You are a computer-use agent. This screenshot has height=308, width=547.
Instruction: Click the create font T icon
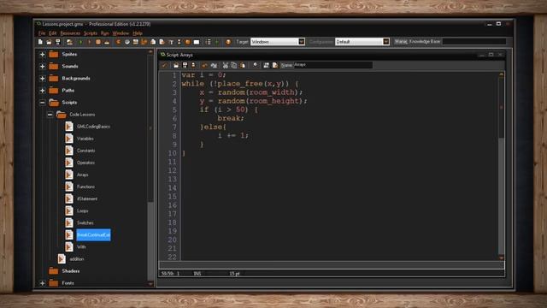click(x=171, y=42)
